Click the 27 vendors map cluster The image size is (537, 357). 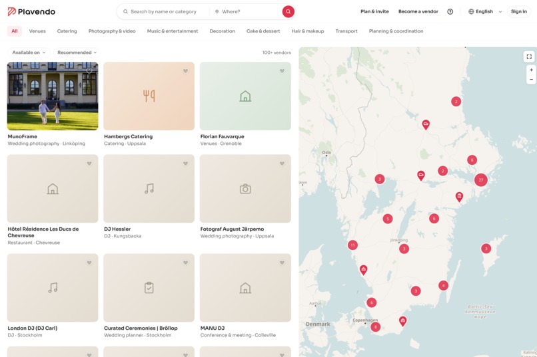click(x=481, y=179)
